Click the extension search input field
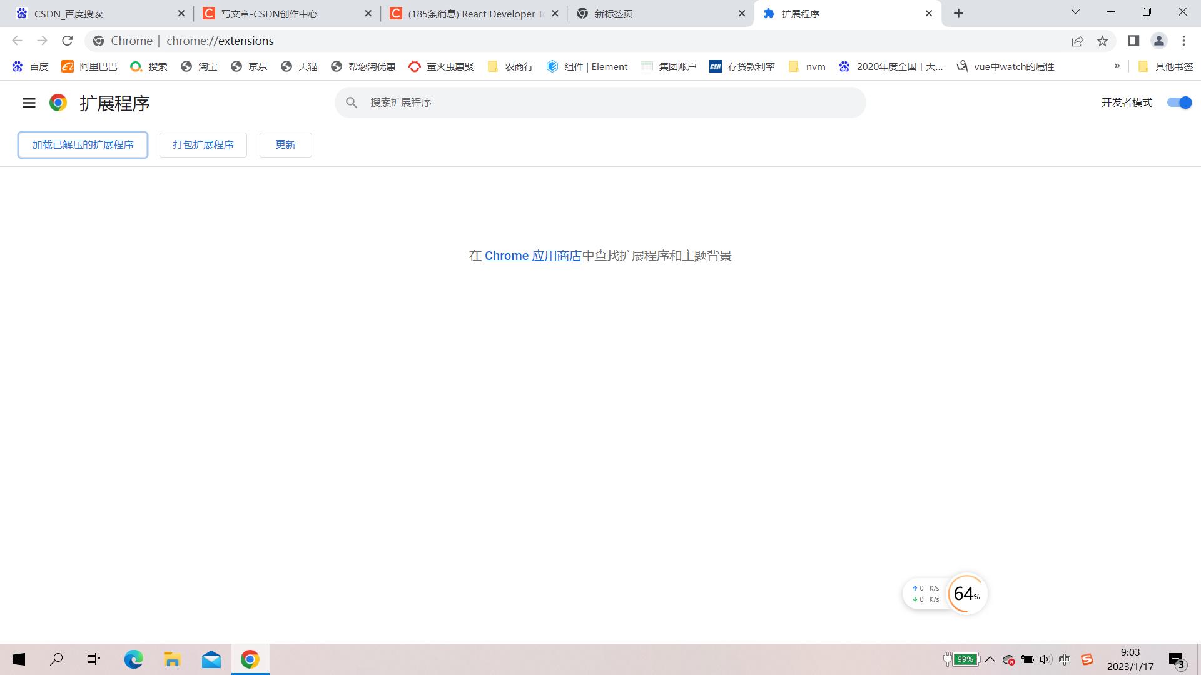The height and width of the screenshot is (675, 1201). click(x=600, y=102)
